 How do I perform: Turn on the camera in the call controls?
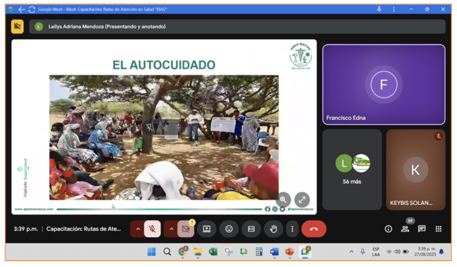point(186,229)
